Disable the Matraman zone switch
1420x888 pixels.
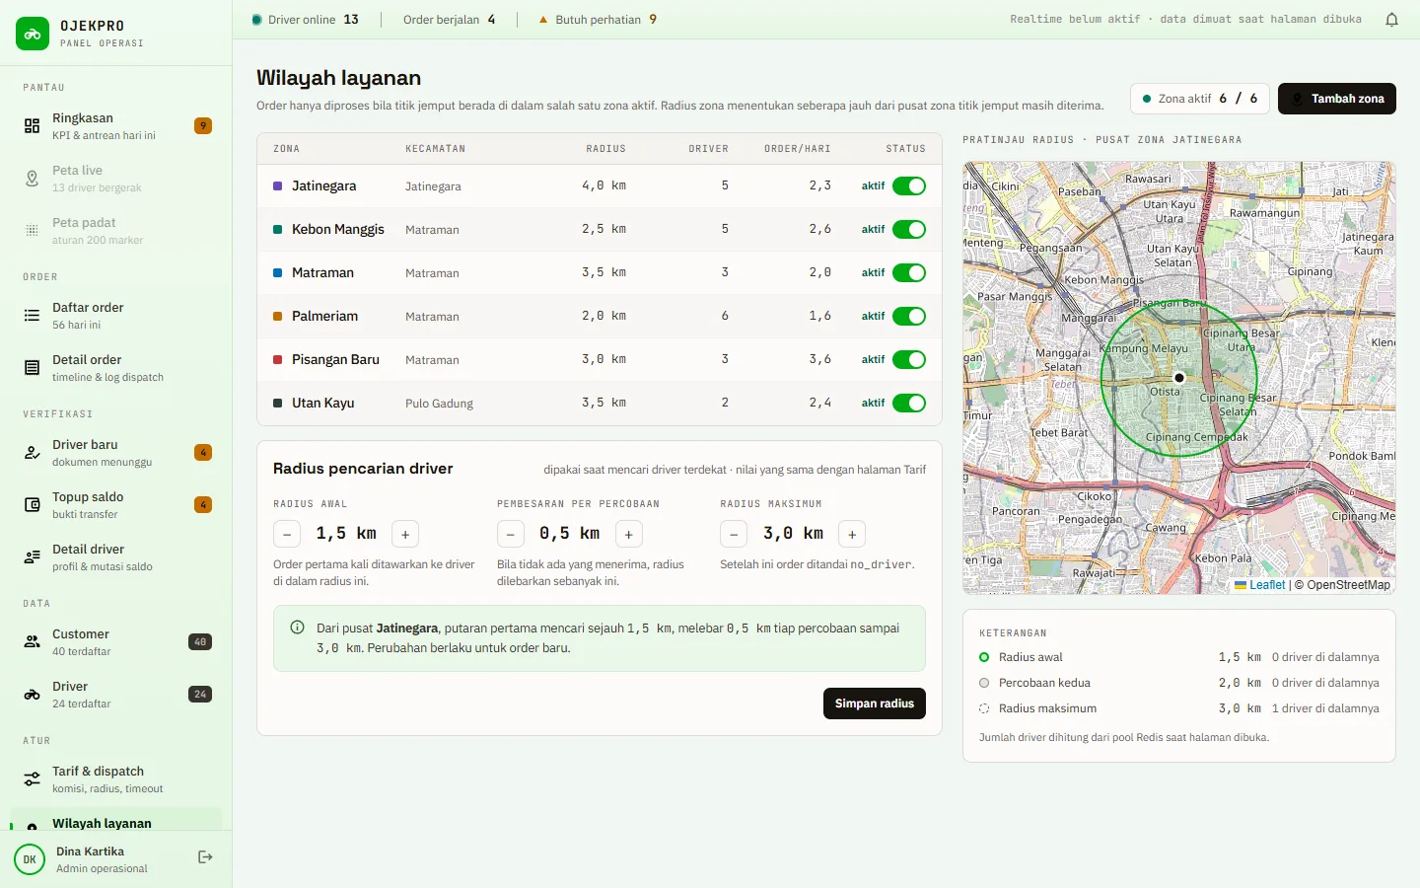(x=909, y=273)
